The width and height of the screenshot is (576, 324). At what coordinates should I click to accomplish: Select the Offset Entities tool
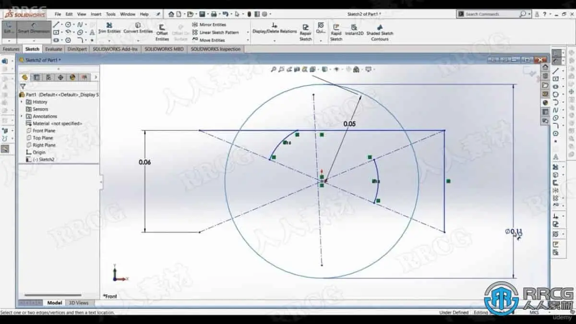click(x=162, y=33)
